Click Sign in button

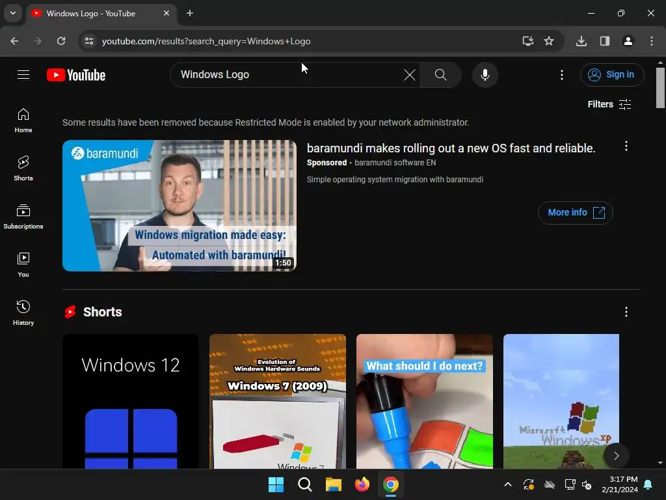point(612,75)
